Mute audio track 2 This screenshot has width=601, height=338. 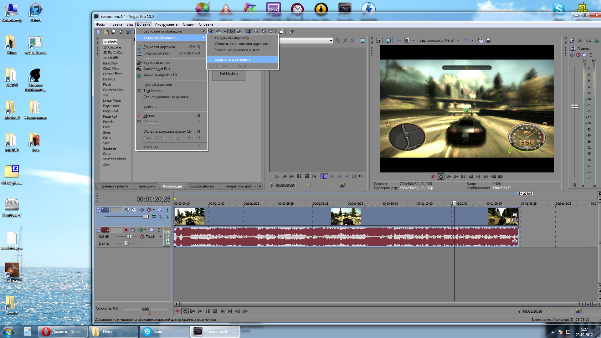click(x=152, y=230)
